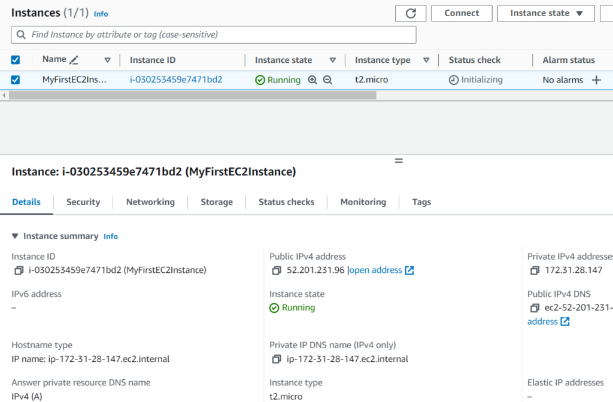The image size is (613, 402).
Task: Switch to the Security tab
Action: pyautogui.click(x=83, y=202)
